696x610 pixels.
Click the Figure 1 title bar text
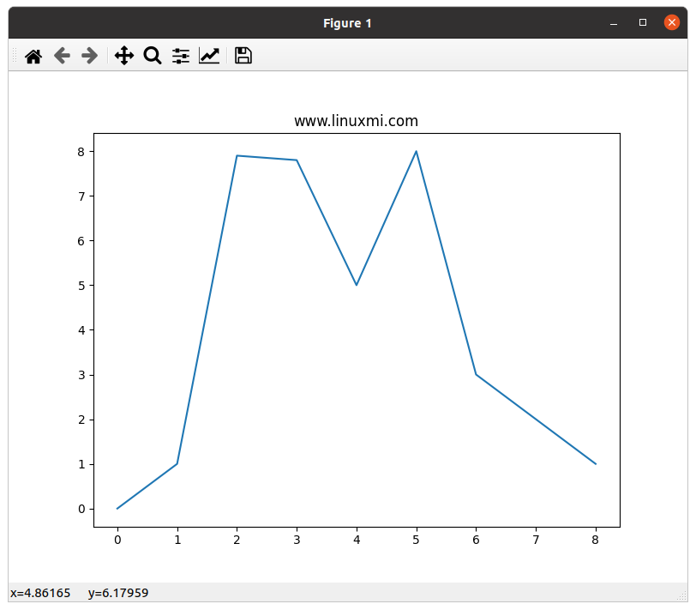[347, 23]
